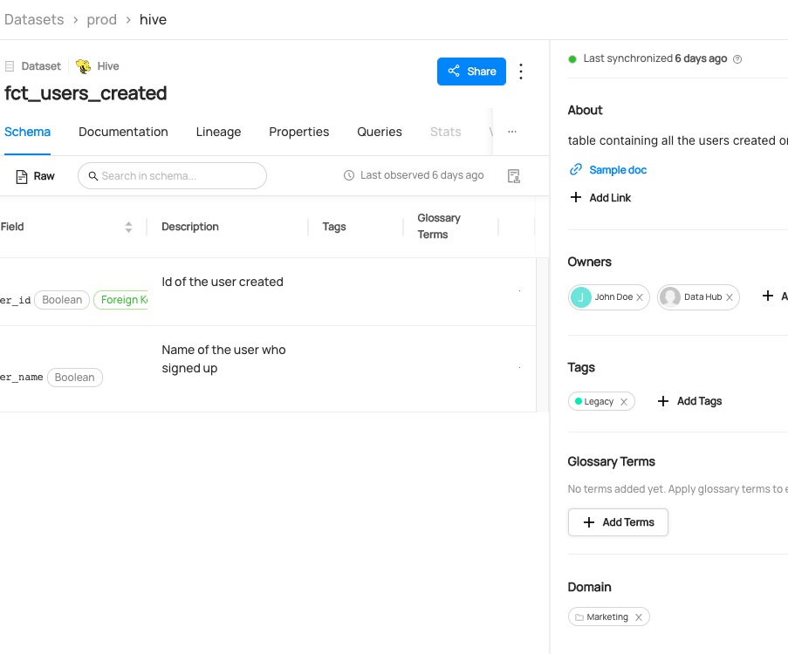Image resolution: width=788 pixels, height=654 pixels.
Task: Click the info icon beside Last synchronized
Action: point(737,59)
